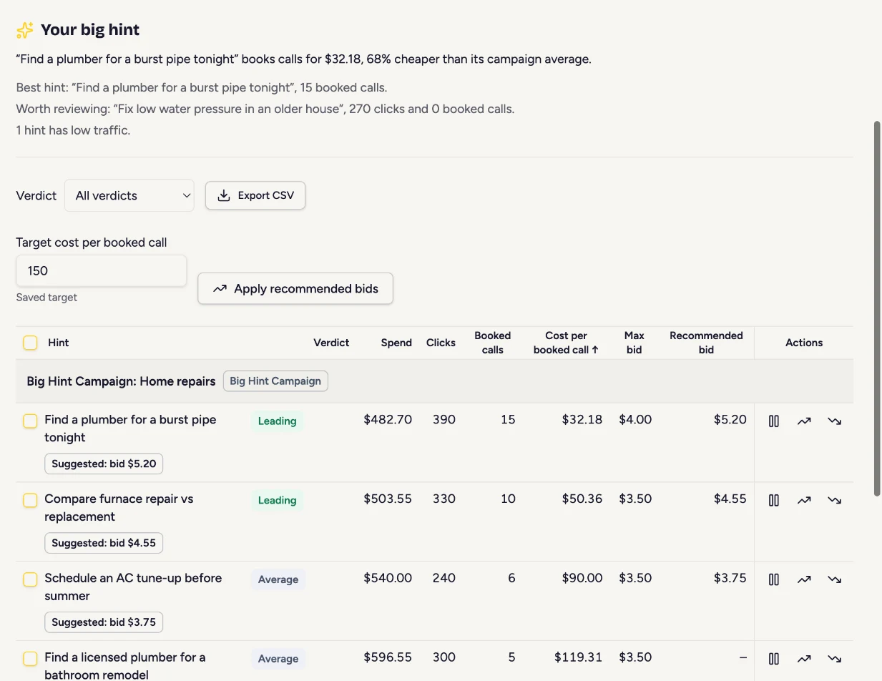Screen dimensions: 882x681
Task: Sort by the Spend column header
Action: coord(396,343)
